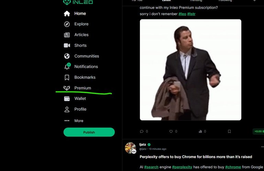Bookmark the post below the GIF
This screenshot has height=171, width=264.
[x=229, y=131]
